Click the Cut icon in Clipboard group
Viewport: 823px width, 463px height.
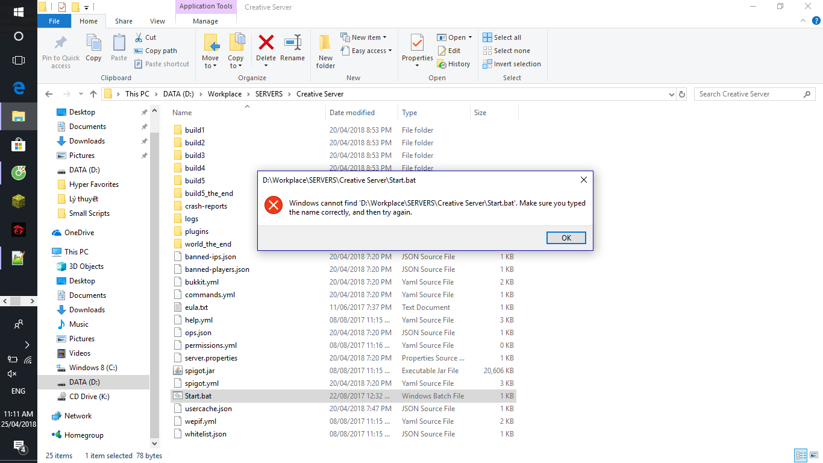coord(139,37)
